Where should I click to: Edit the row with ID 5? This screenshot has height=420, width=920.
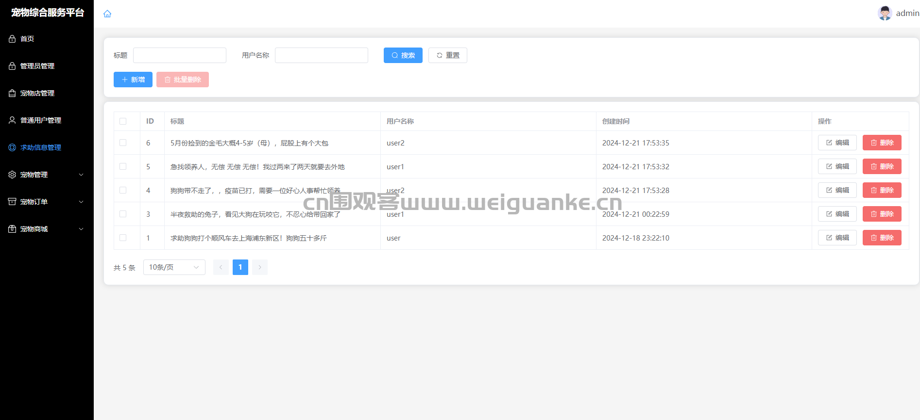click(x=837, y=166)
